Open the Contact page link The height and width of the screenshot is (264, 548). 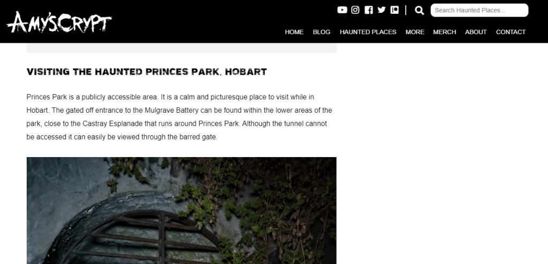coord(511,32)
